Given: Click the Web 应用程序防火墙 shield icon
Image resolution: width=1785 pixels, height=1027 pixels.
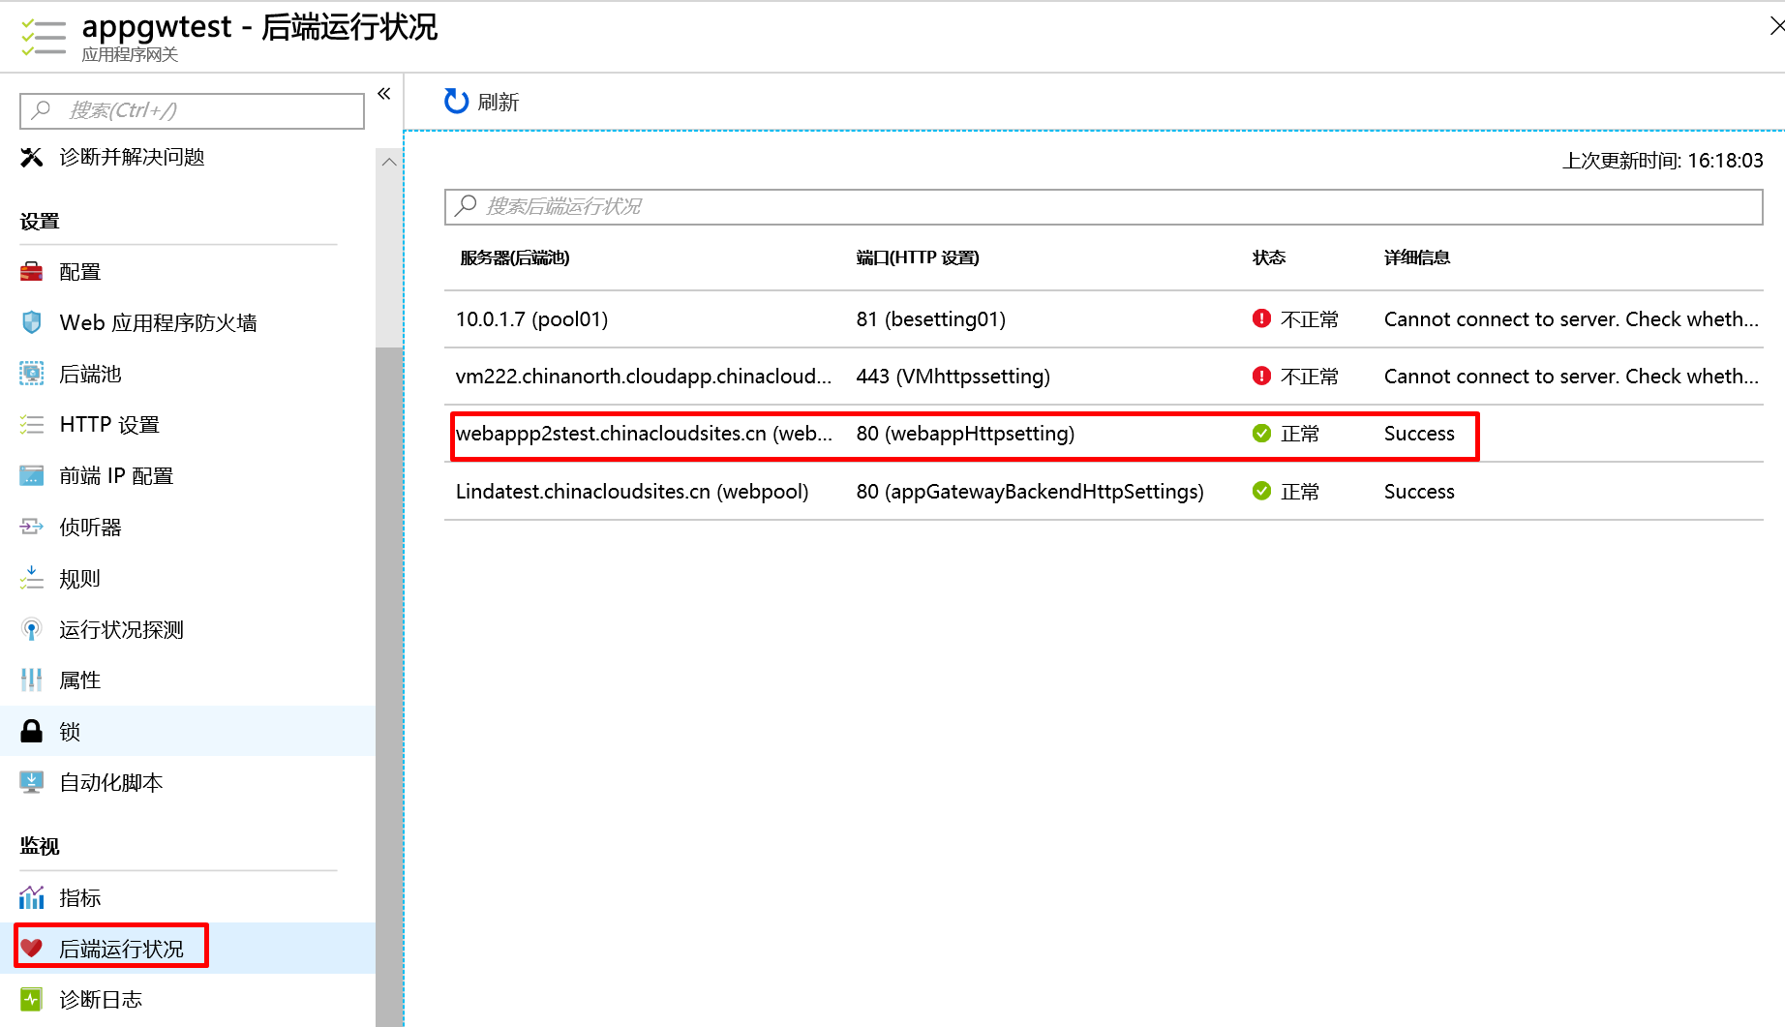Looking at the screenshot, I should tap(32, 322).
